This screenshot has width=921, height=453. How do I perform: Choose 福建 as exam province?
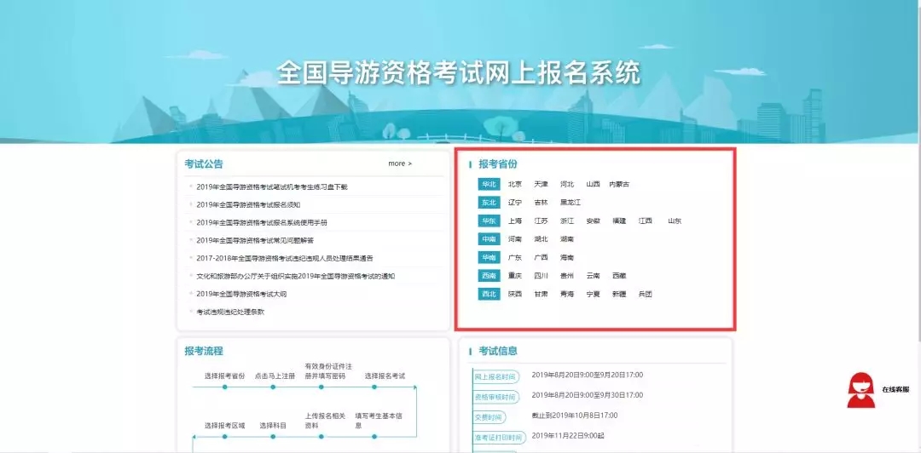619,221
